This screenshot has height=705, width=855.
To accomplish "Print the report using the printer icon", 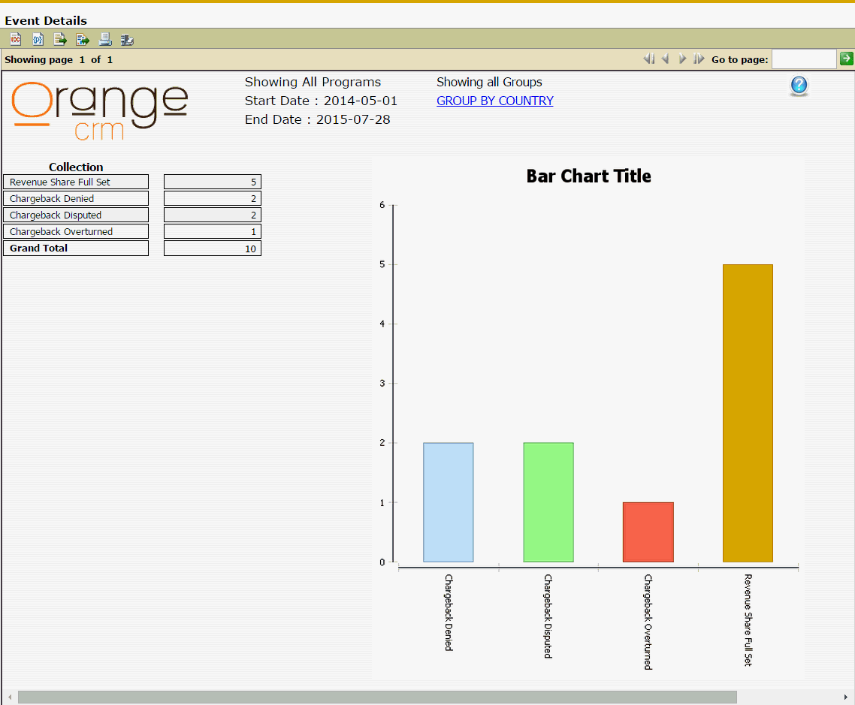I will pyautogui.click(x=105, y=39).
